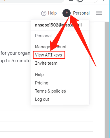Open Manage account
Image resolution: width=110 pixels, height=138 pixels.
[51, 47]
